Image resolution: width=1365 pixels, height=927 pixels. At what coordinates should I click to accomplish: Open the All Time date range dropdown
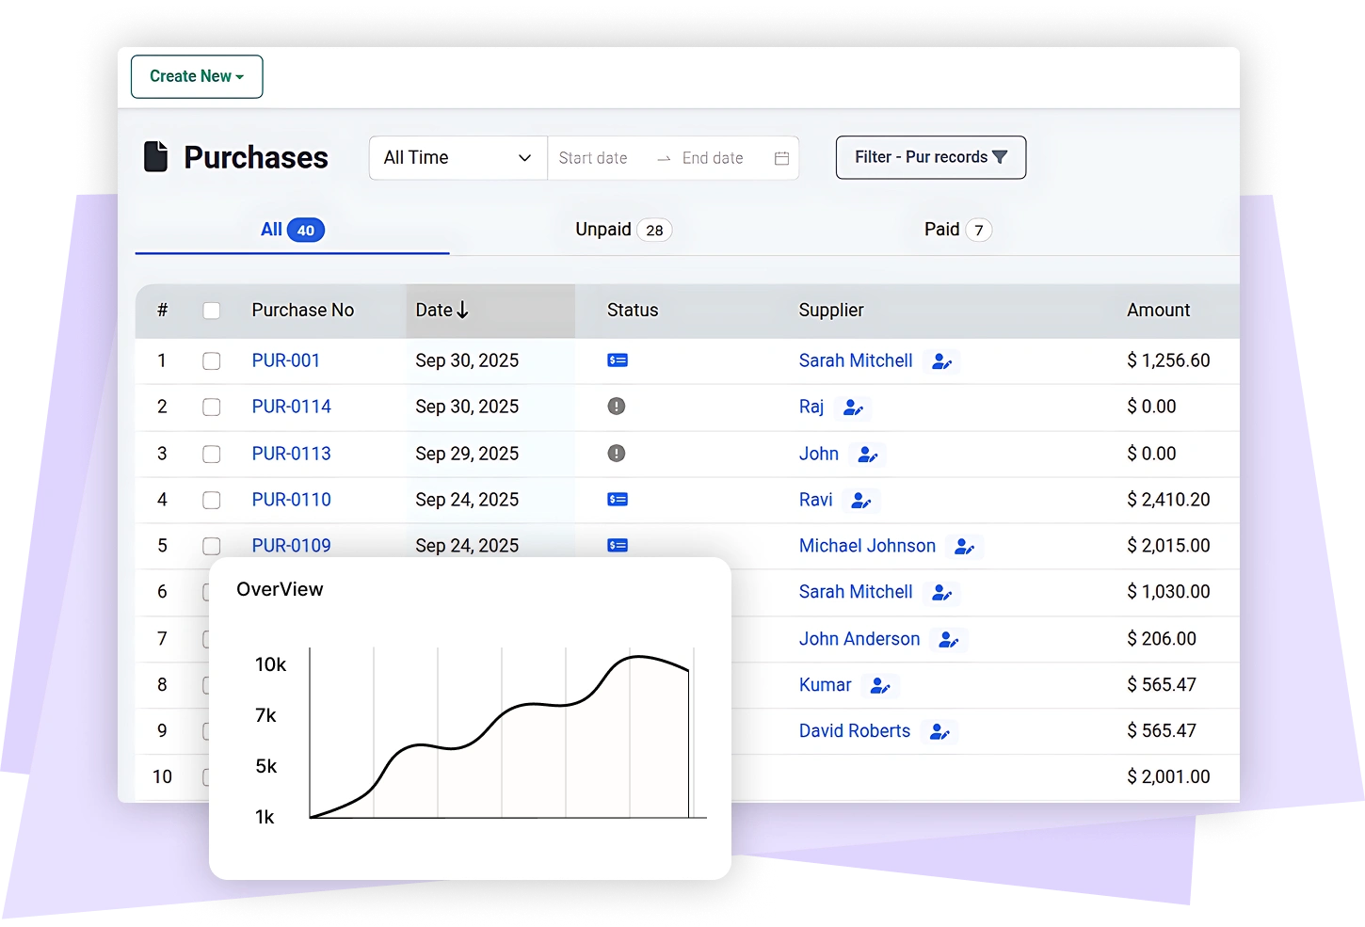458,157
